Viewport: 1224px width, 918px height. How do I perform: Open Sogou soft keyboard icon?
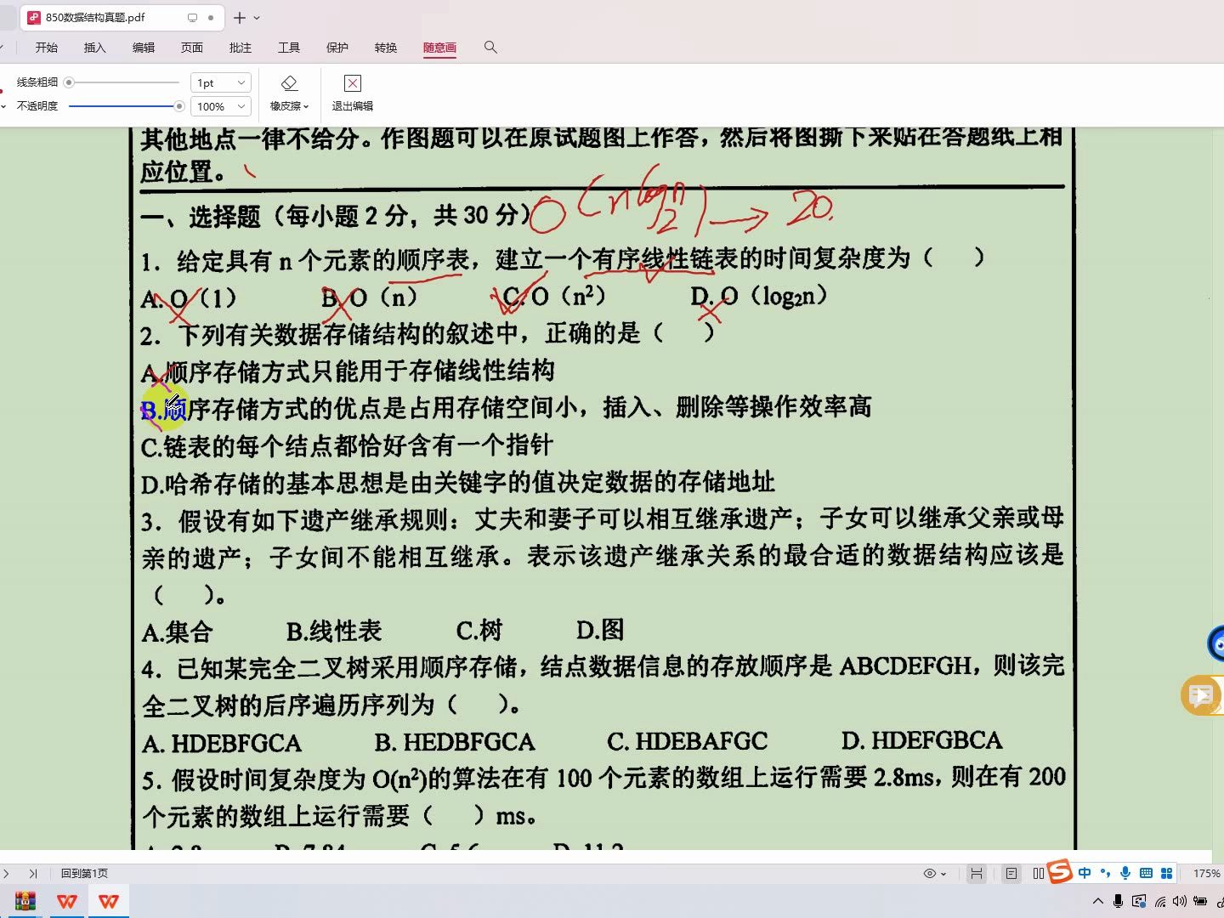click(1146, 873)
